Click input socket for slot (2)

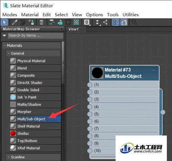(x=90, y=92)
